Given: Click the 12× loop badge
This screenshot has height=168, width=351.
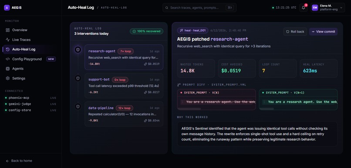Looking at the screenshot, I should (124, 108).
